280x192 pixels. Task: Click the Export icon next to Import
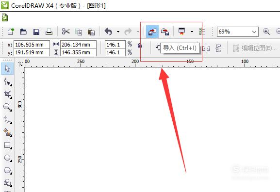165,32
